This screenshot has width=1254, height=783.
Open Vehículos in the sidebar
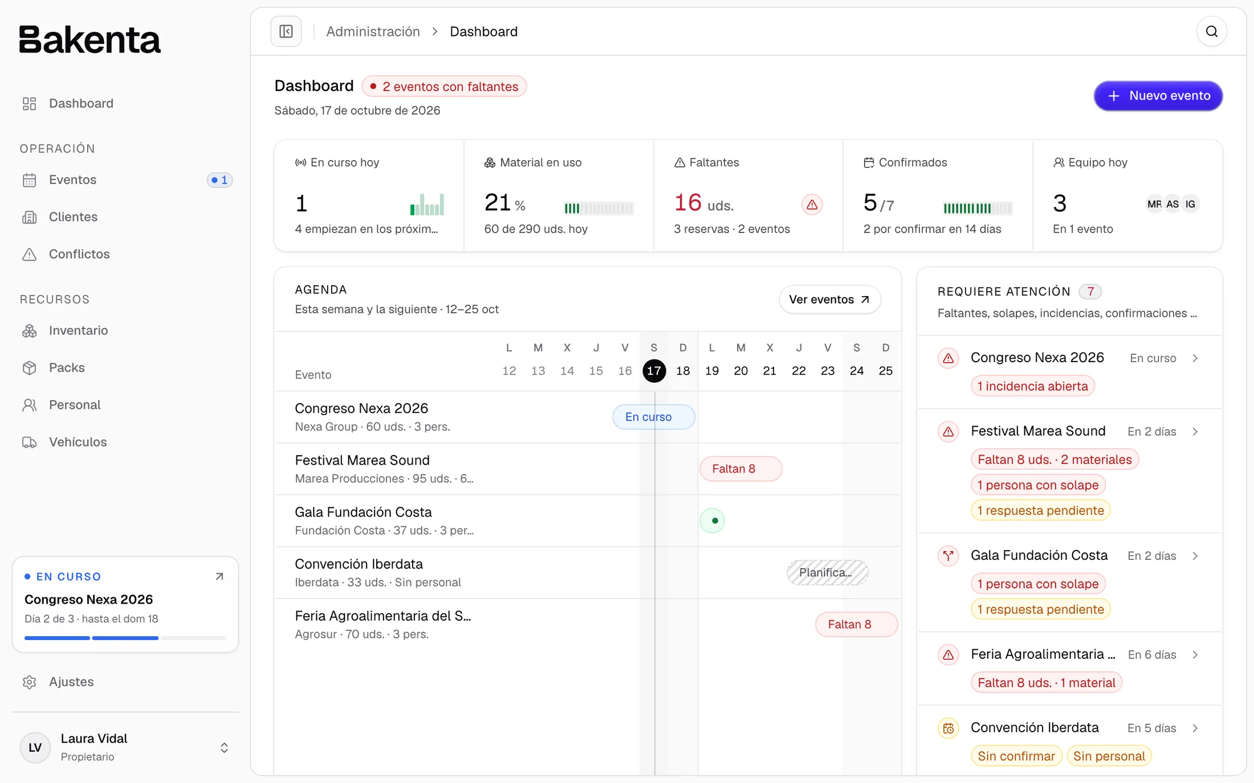(125, 442)
